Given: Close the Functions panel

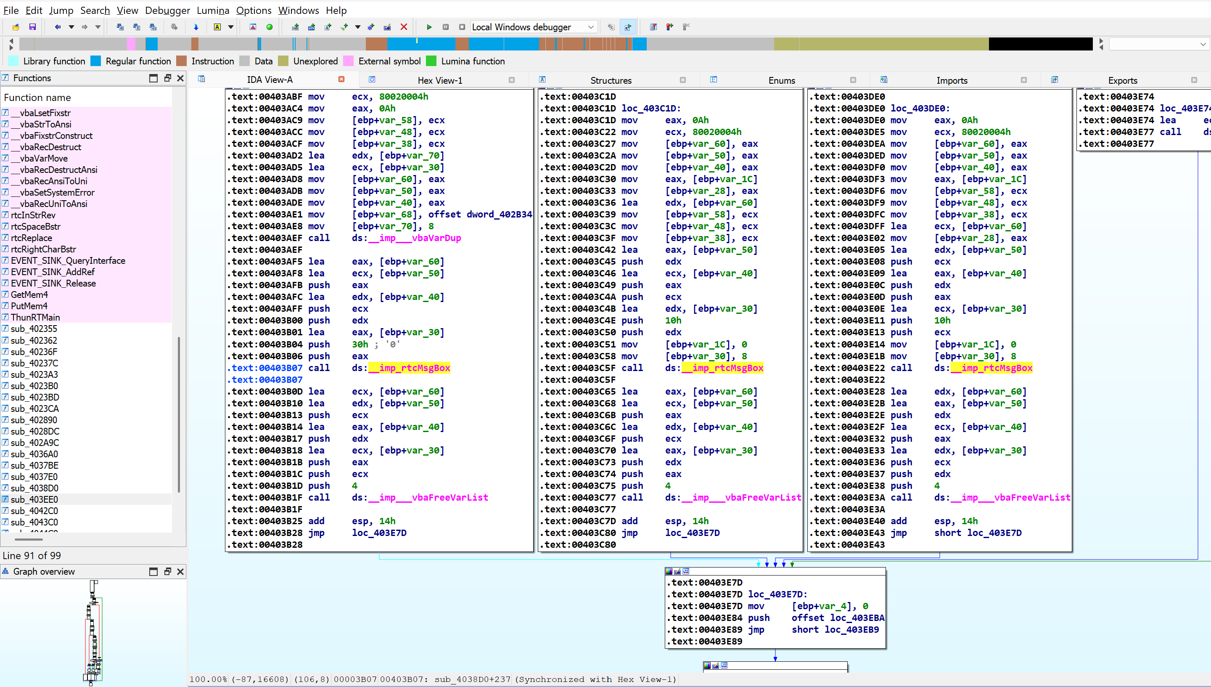Looking at the screenshot, I should 180,78.
